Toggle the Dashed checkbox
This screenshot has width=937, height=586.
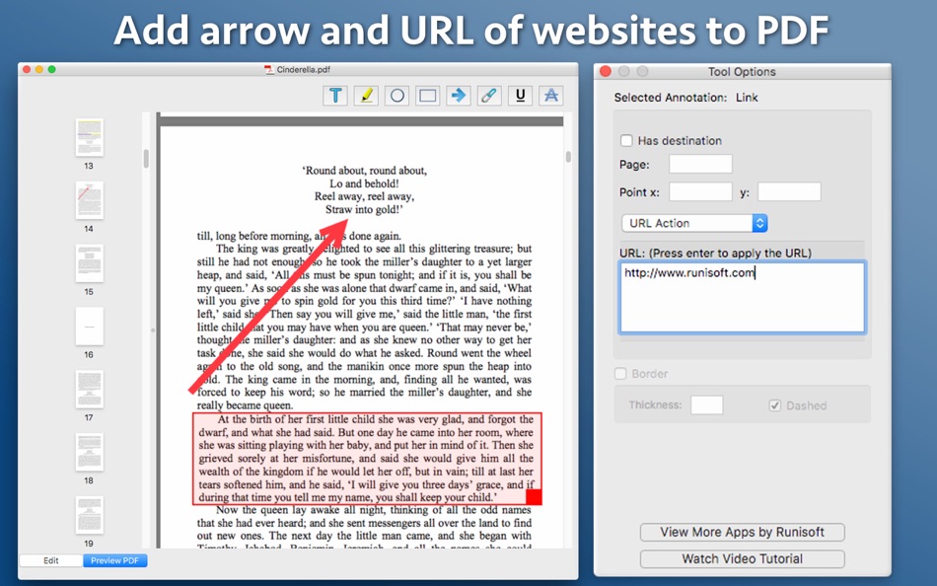775,405
